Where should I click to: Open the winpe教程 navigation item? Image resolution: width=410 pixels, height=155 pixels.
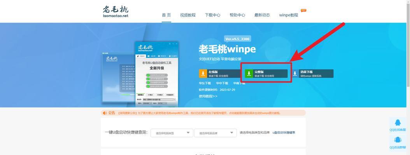(289, 15)
